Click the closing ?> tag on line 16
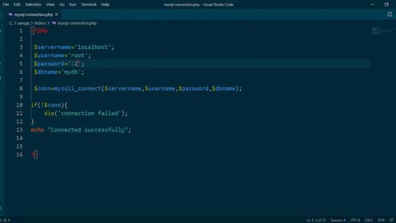 click(35, 154)
